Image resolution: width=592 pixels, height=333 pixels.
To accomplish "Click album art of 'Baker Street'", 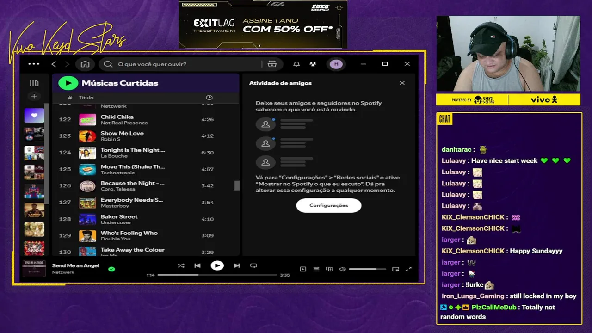I will 87,219.
